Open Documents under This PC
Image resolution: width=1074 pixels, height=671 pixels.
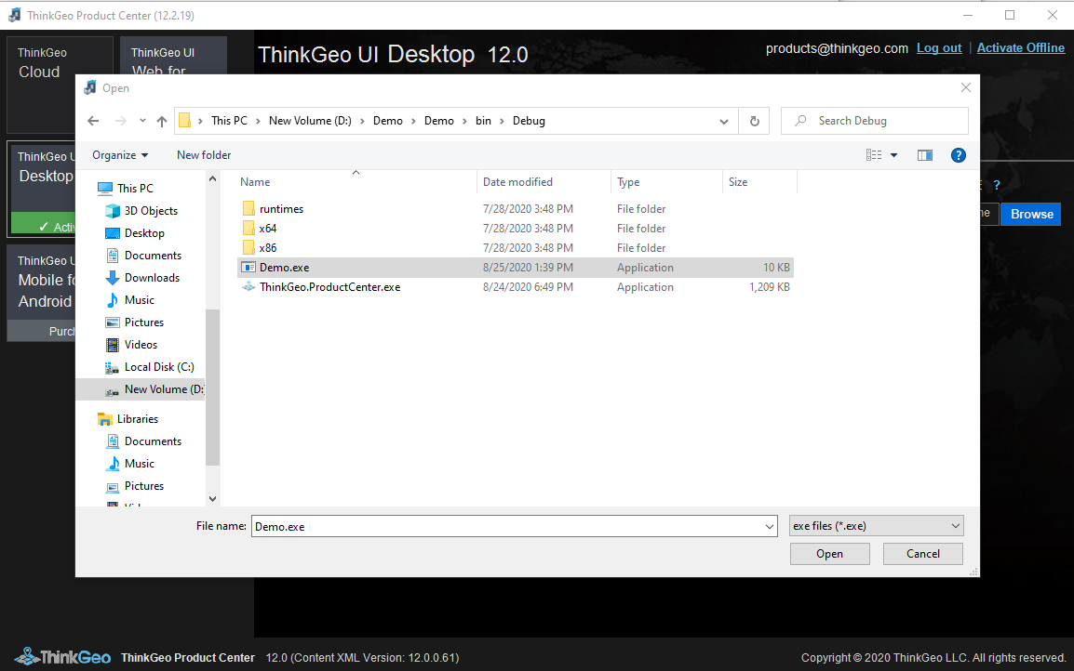coord(144,256)
